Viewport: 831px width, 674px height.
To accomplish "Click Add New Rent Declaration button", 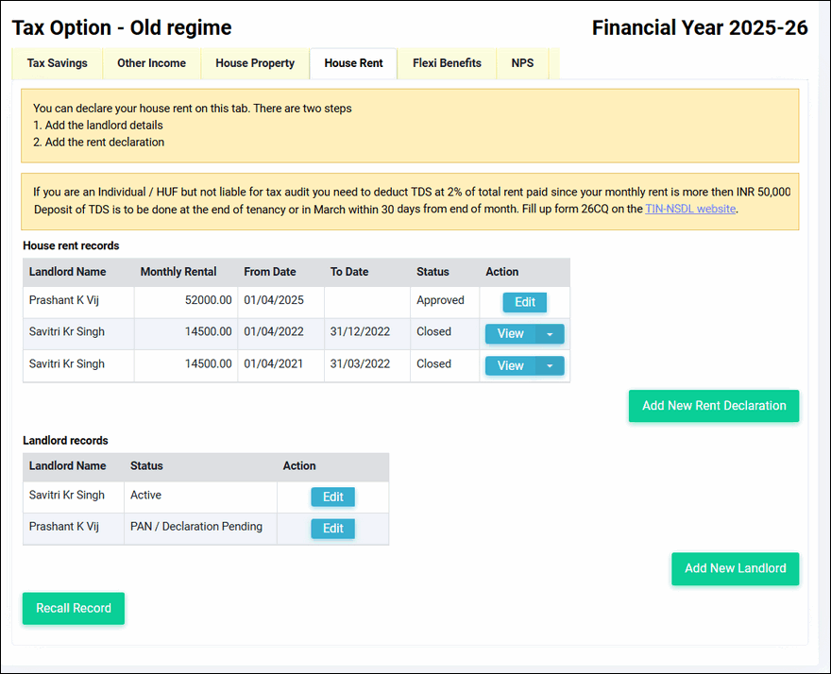I will pos(714,406).
